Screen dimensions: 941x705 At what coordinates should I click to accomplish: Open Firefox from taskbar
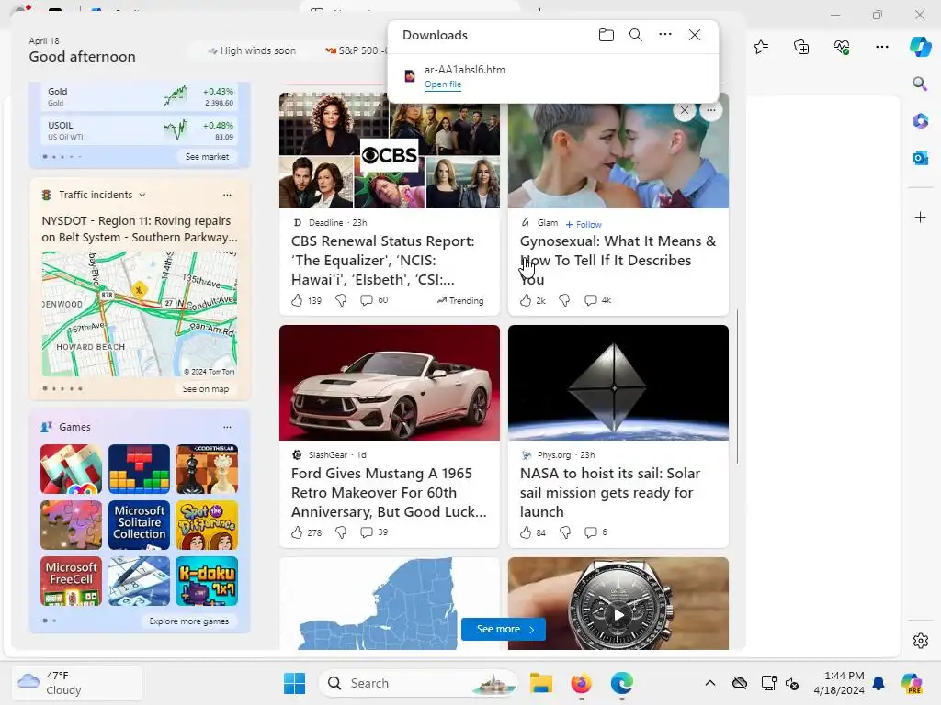pyautogui.click(x=581, y=683)
